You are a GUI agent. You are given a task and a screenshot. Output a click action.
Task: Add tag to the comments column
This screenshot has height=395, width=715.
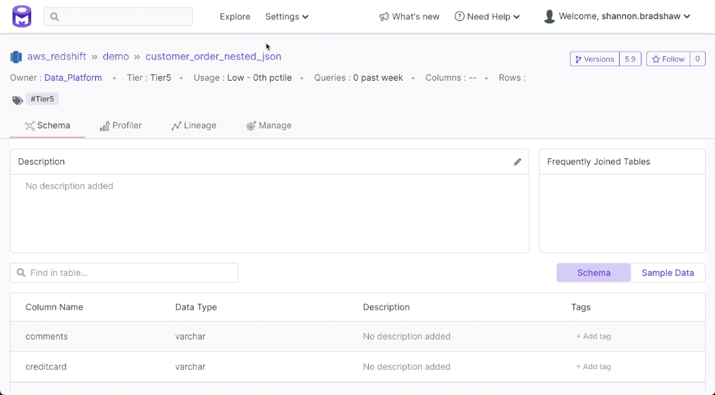(x=593, y=337)
